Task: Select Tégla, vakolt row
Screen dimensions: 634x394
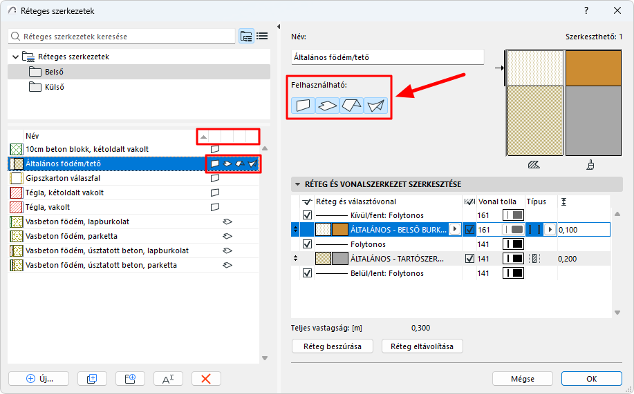Action: pyautogui.click(x=133, y=207)
